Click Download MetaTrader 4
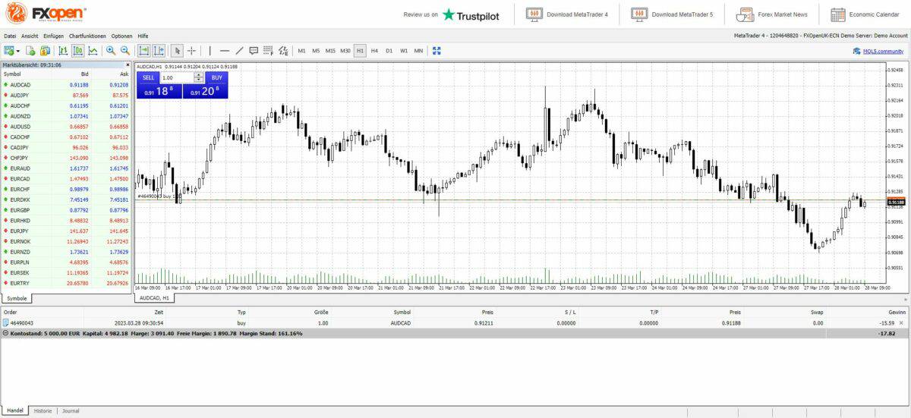Screen dimensions: 911x418 pyautogui.click(x=567, y=14)
